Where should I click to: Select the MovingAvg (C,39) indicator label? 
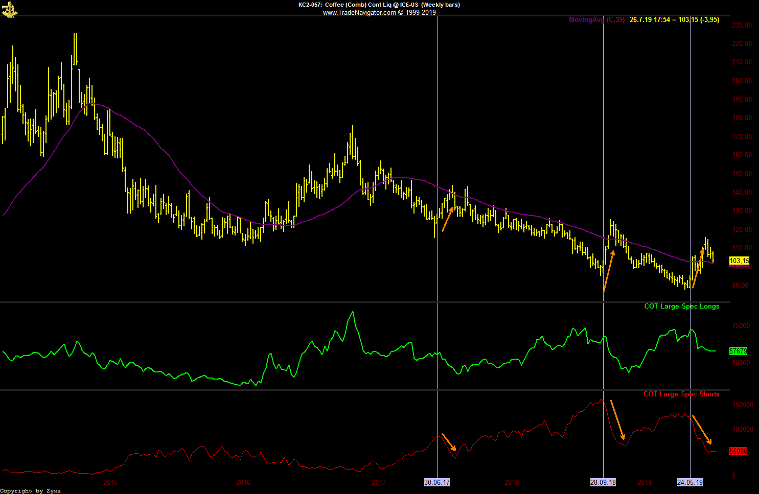596,20
